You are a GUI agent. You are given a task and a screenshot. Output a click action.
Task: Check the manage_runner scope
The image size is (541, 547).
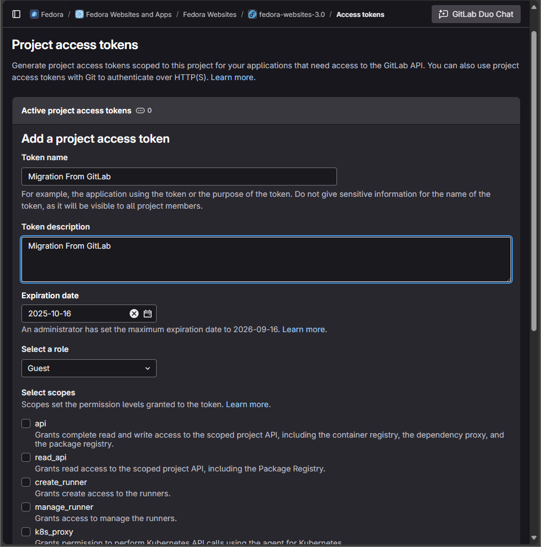point(25,507)
